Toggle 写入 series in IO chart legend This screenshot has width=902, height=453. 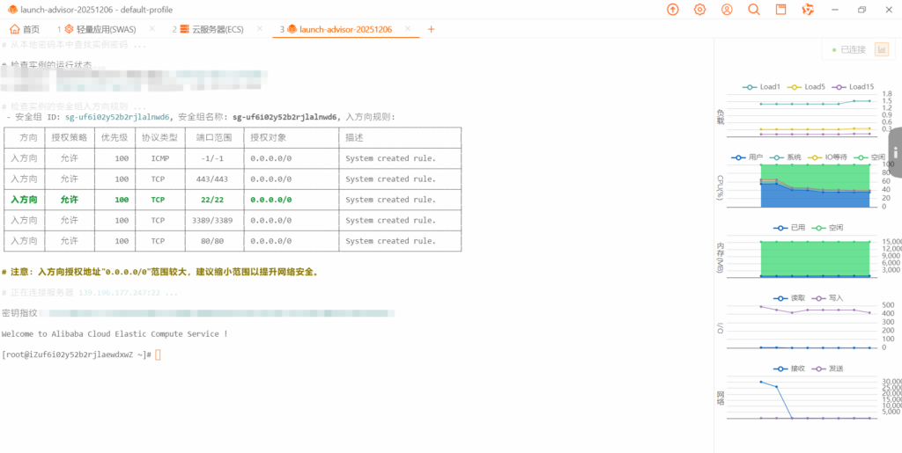pyautogui.click(x=828, y=298)
